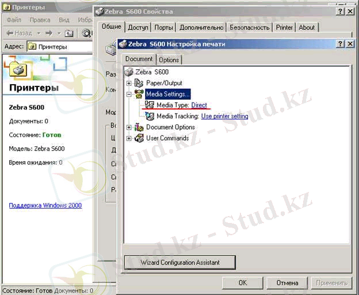Collapse the Media Settings node
Screen dimensions: 359x295
(x=129, y=94)
